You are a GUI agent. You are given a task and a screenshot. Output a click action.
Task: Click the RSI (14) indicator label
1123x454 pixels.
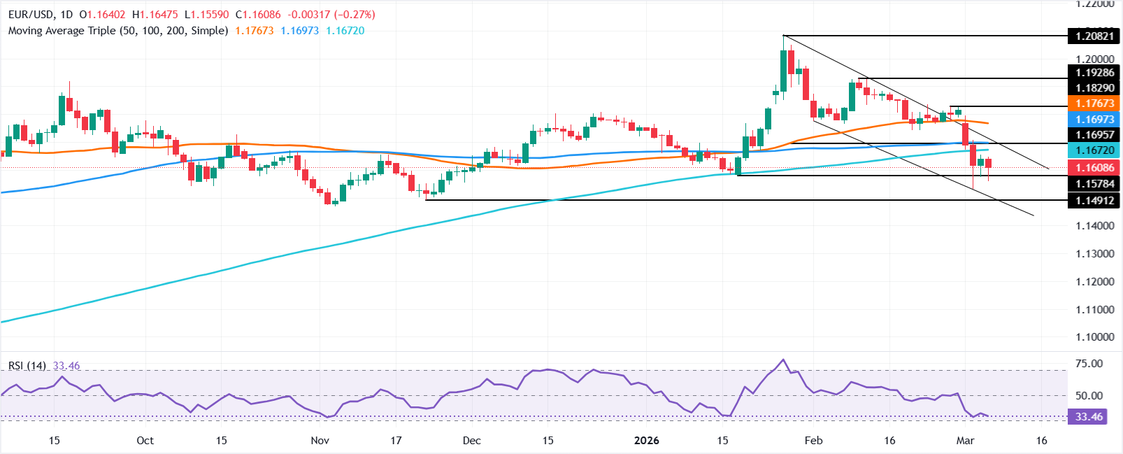click(x=27, y=366)
